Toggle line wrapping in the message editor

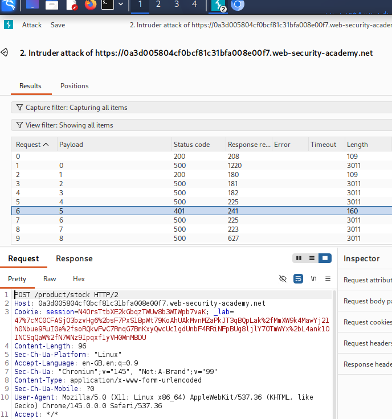tap(298, 279)
